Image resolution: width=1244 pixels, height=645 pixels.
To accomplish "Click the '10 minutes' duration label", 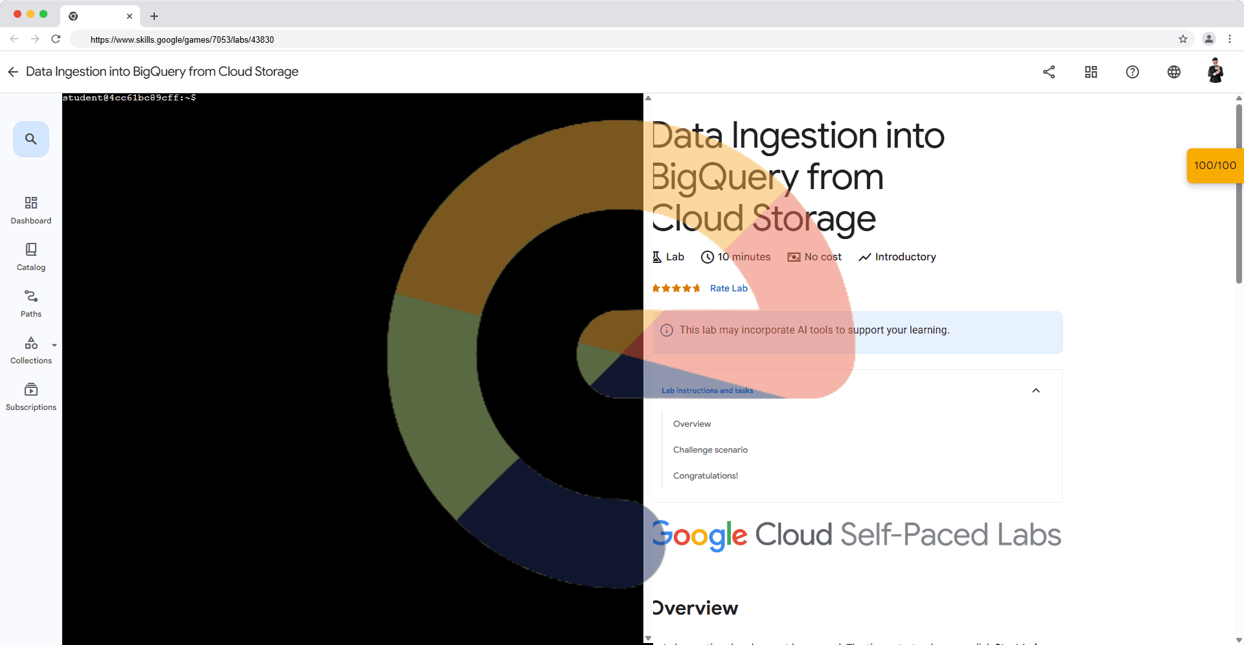I will pos(736,257).
